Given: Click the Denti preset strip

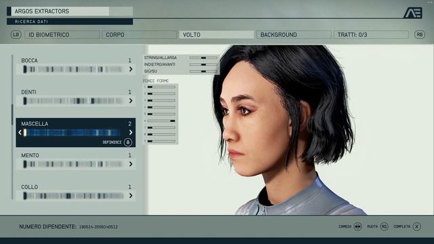Looking at the screenshot, I should [73, 101].
